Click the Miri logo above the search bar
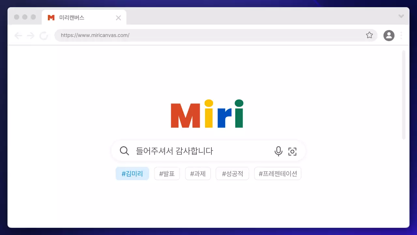The width and height of the screenshot is (417, 235). [x=207, y=114]
